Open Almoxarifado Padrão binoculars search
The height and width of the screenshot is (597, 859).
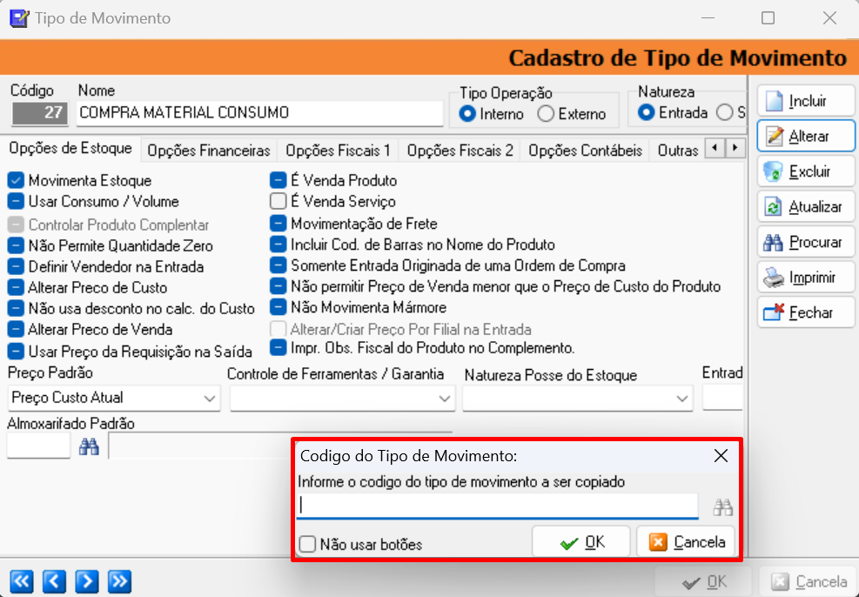[89, 447]
